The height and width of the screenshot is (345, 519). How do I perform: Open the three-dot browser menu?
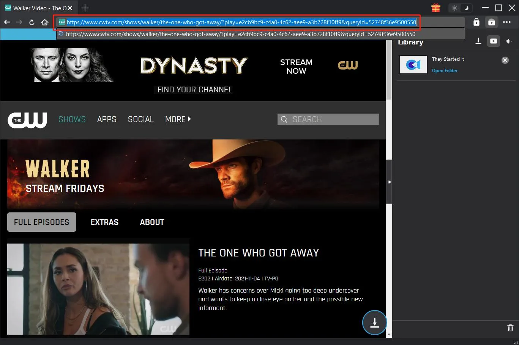(x=507, y=22)
